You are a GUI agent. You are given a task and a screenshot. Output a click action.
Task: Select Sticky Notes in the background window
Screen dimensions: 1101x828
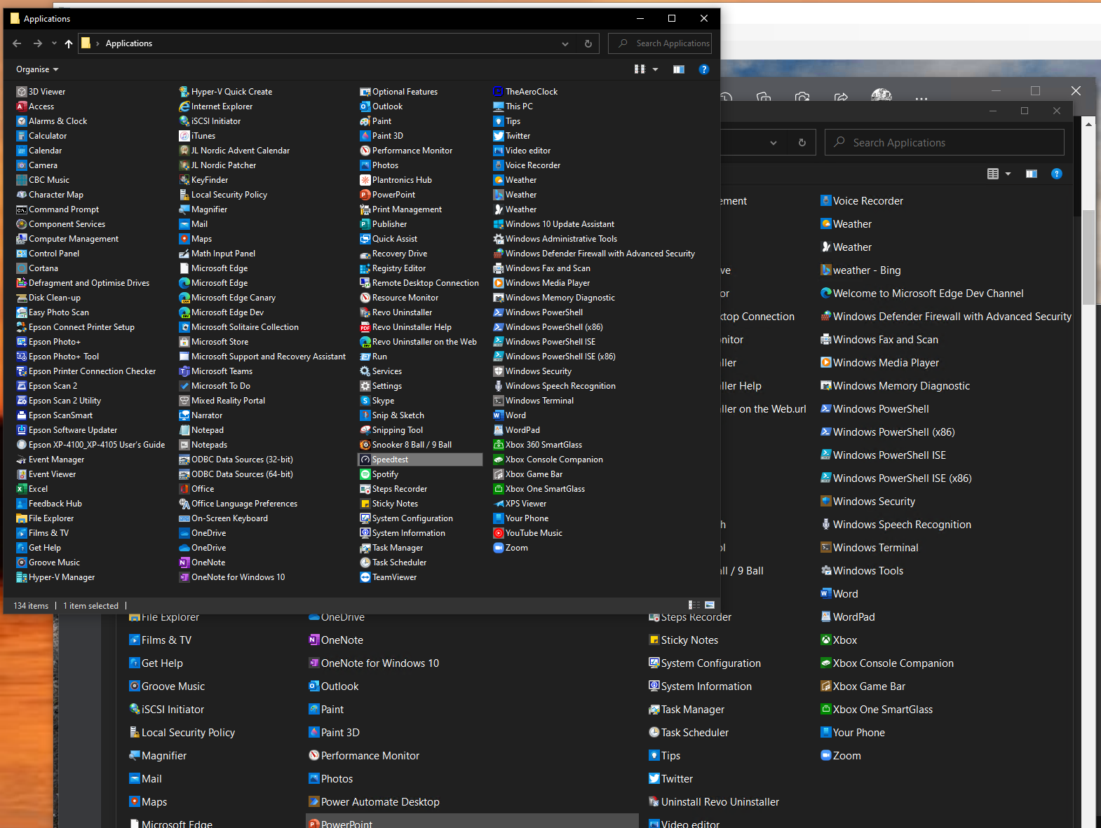[683, 640]
